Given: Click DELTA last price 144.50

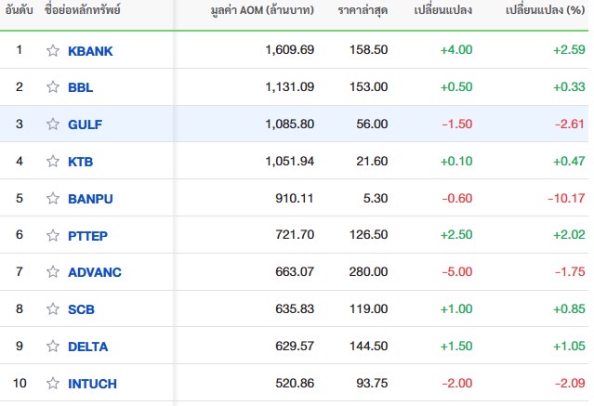Looking at the screenshot, I should [x=369, y=346].
